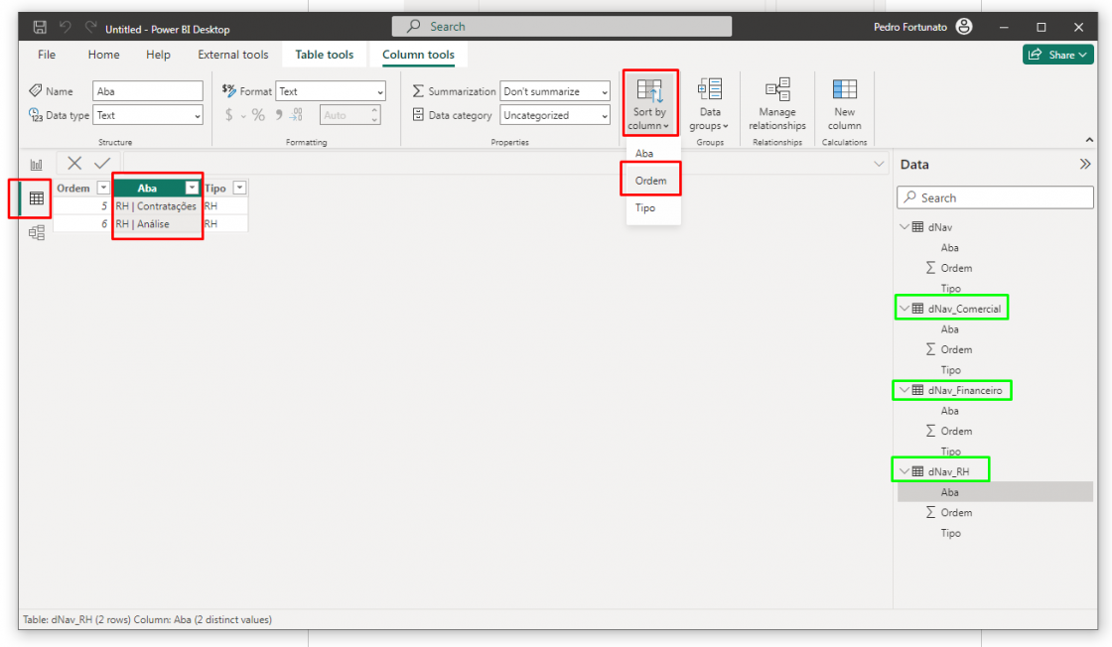This screenshot has height=647, width=1112.
Task: Click the Save icon in title bar
Action: tap(40, 28)
